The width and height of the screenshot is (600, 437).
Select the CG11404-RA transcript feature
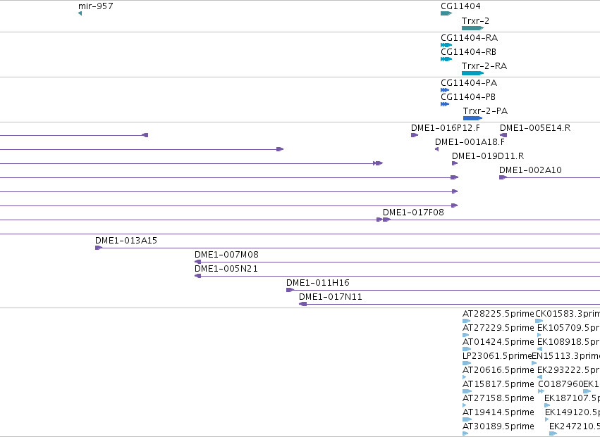coord(446,45)
